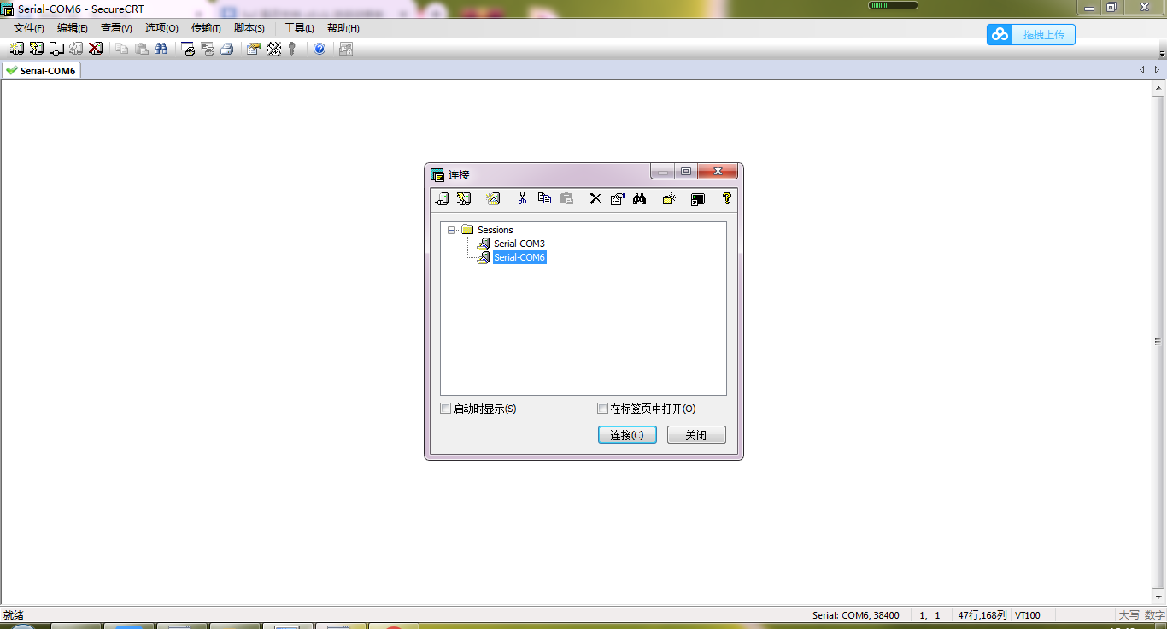Open the 帮助(H) menu
The image size is (1167, 629).
[x=343, y=28]
